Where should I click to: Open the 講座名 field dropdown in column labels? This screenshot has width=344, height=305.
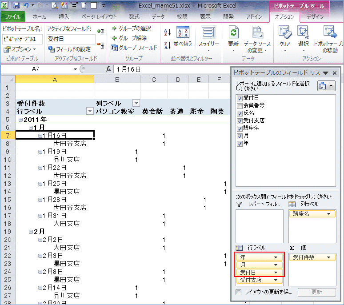click(x=328, y=214)
